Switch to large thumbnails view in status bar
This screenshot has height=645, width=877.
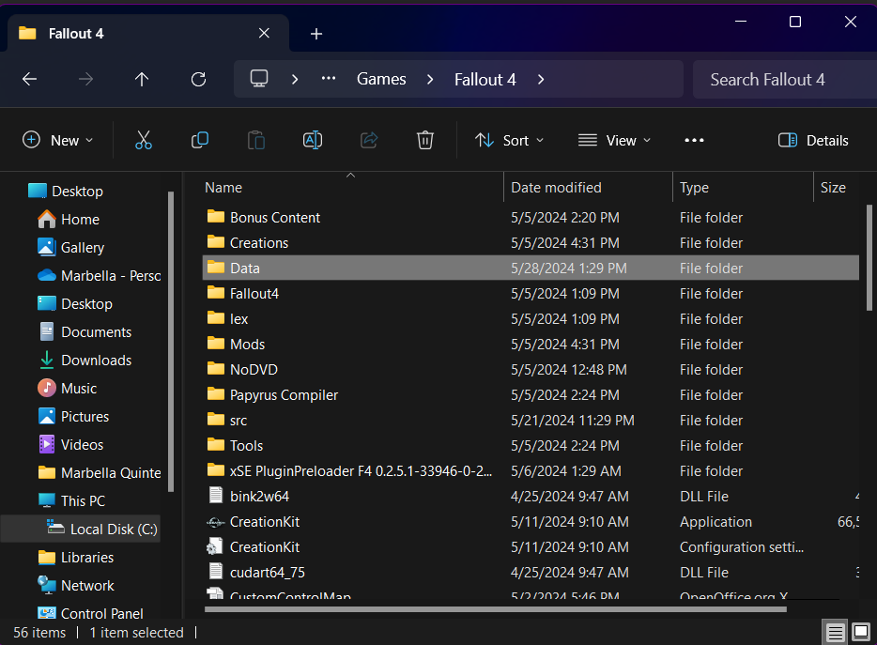pos(859,632)
